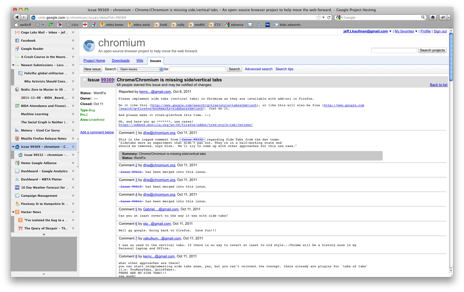Open the 'Open issues' search scope dropdown
Viewport: 464px width, 292px height.
point(140,69)
